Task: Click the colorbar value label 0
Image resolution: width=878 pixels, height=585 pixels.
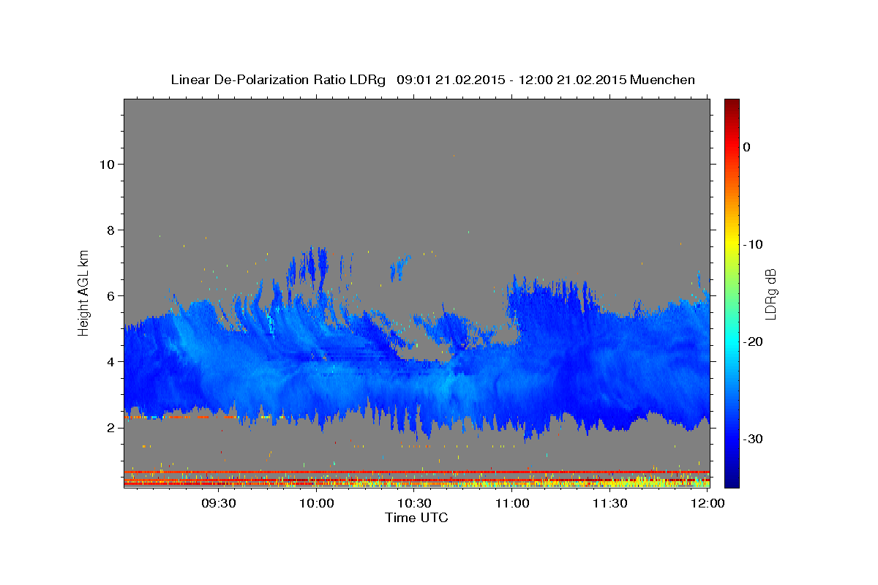Action: point(746,147)
